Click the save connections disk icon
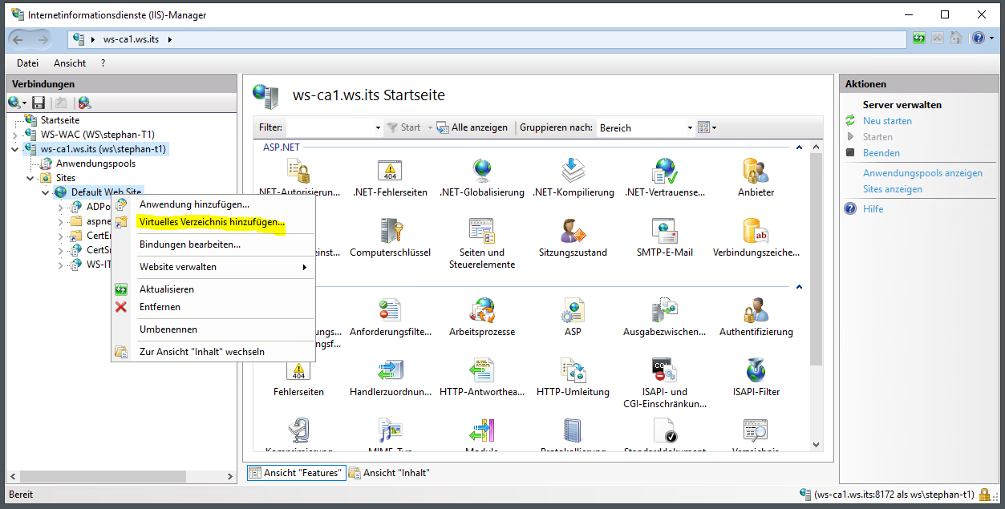This screenshot has width=1005, height=509. (38, 103)
